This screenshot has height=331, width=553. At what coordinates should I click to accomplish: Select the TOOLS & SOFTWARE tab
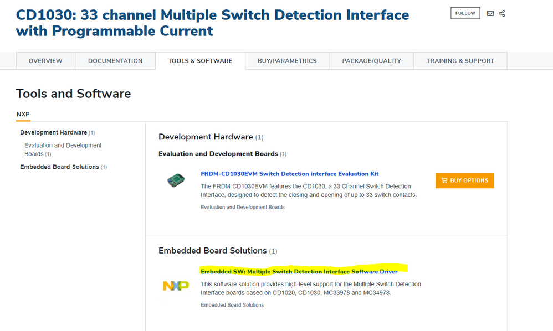point(200,61)
